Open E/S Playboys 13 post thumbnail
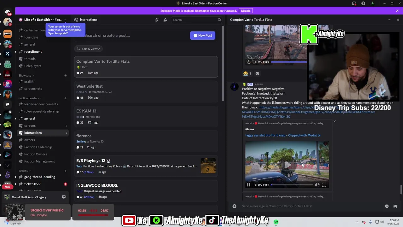 [208, 166]
